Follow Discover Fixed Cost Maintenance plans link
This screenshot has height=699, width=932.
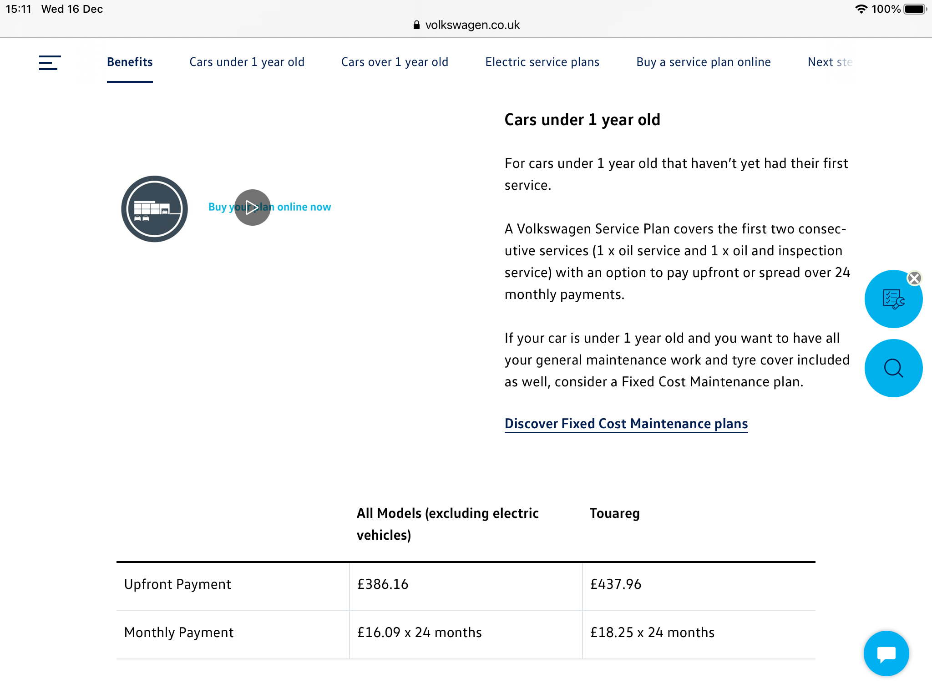pos(626,424)
